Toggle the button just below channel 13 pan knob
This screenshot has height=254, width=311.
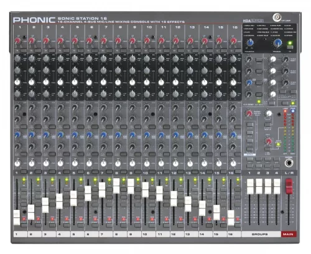(x=195, y=171)
